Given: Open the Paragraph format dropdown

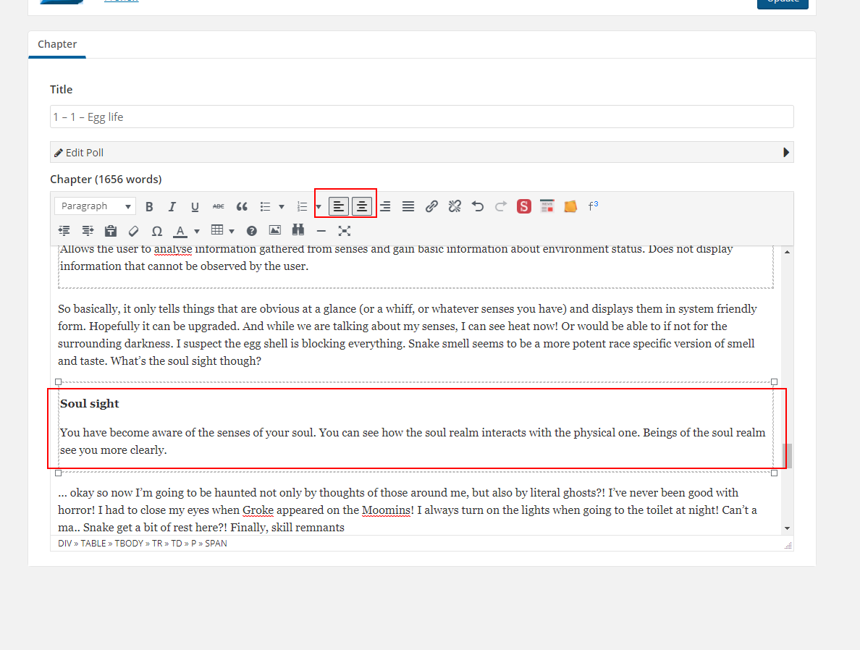Looking at the screenshot, I should point(95,206).
